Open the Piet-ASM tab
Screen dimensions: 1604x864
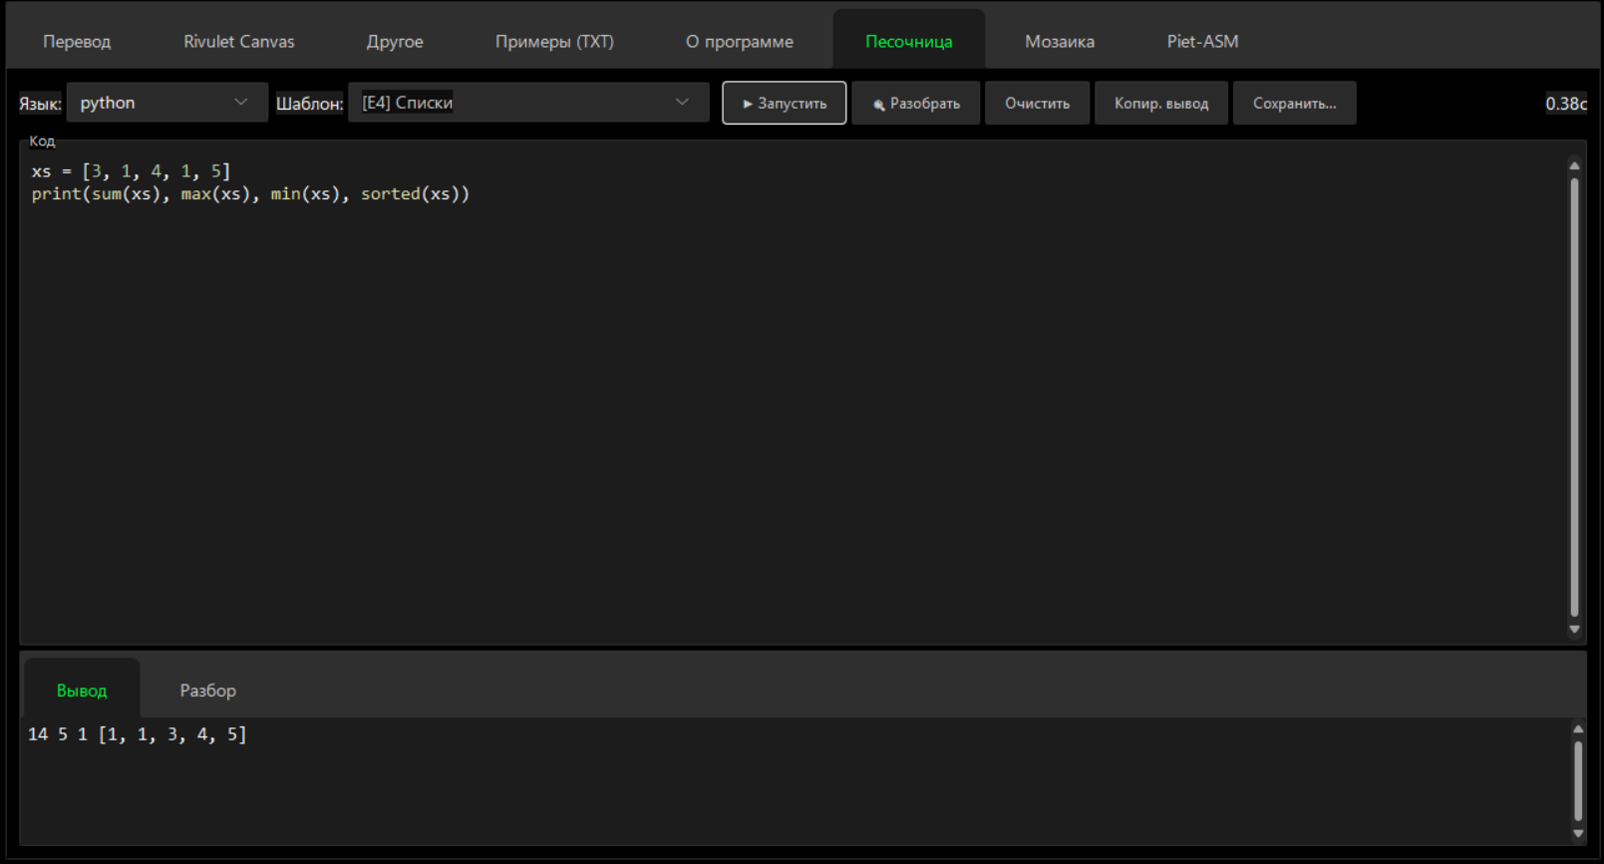pos(1203,41)
